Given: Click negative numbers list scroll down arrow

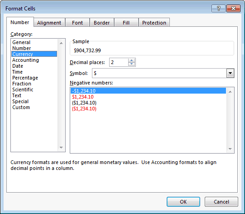Looking at the screenshot, I should coord(230,149).
